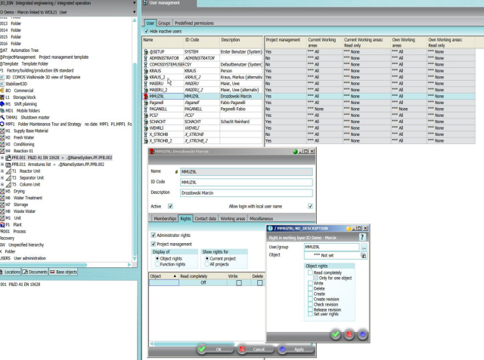This screenshot has height=360, width=484.
Task: Check Create revision in Object rights
Action: [x=310, y=299]
